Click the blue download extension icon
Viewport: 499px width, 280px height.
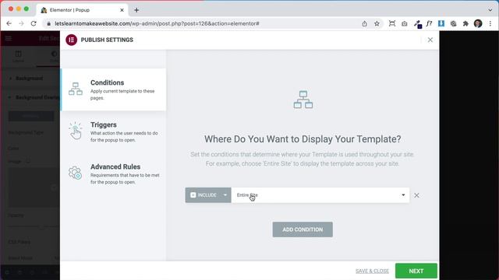click(441, 23)
